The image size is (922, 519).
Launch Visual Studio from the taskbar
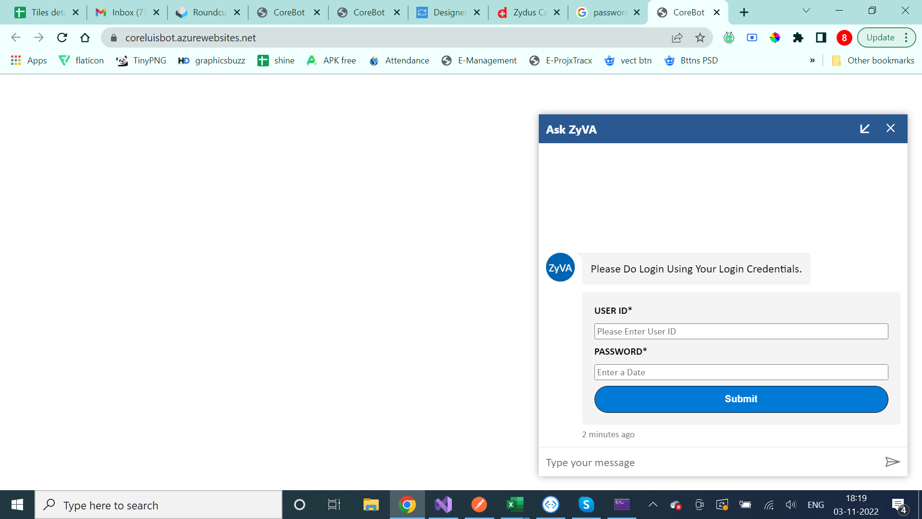(443, 505)
